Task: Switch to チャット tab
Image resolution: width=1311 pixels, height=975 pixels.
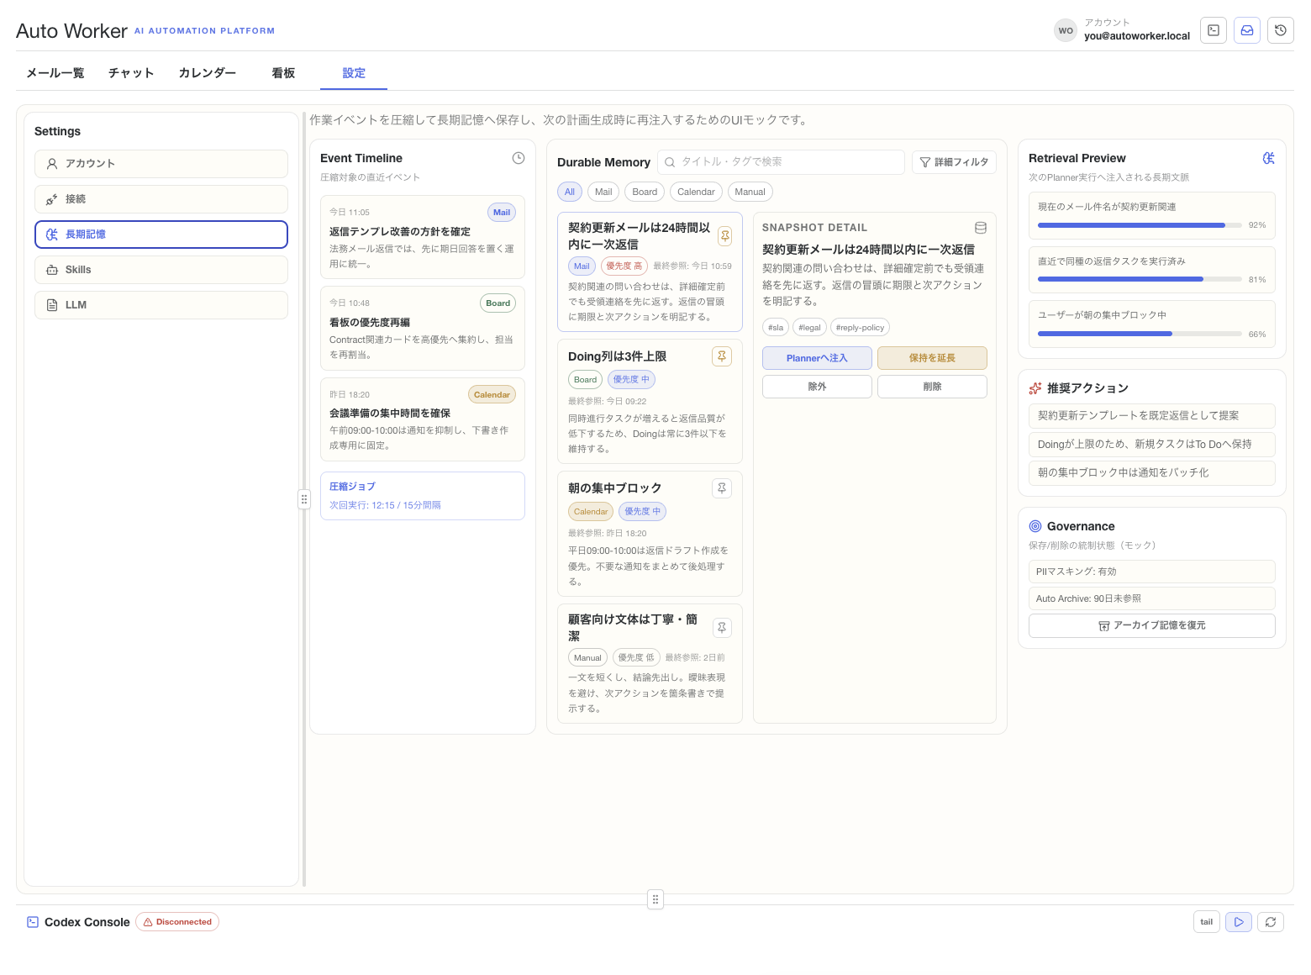Action: 131,73
